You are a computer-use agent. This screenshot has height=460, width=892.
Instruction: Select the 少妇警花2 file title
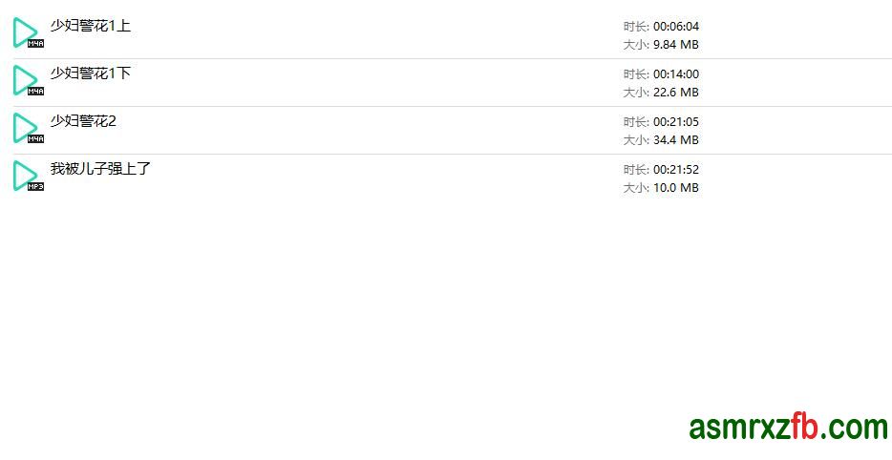83,121
